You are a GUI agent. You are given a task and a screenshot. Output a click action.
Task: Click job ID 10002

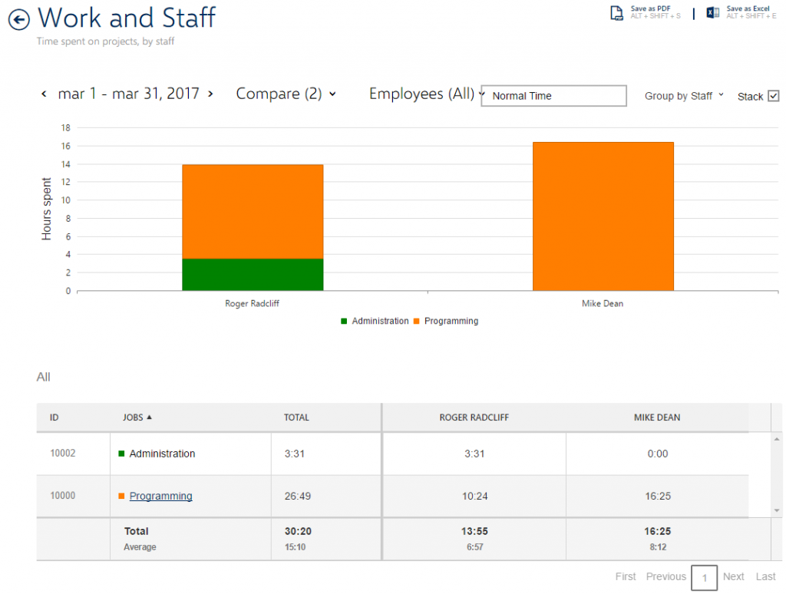[63, 453]
